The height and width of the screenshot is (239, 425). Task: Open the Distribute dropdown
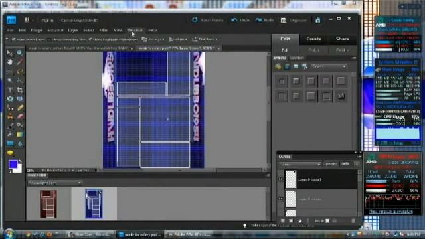(205, 40)
